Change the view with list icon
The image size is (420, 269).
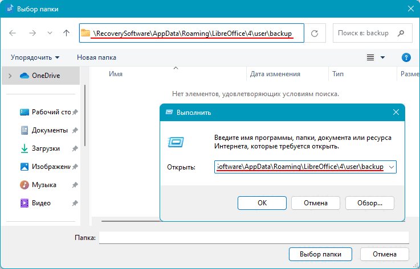(370, 57)
